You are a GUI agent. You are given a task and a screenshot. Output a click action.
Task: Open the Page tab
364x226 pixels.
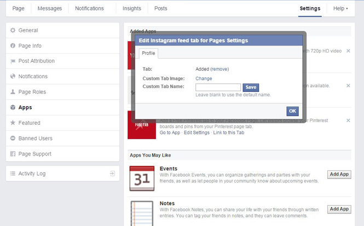(19, 8)
